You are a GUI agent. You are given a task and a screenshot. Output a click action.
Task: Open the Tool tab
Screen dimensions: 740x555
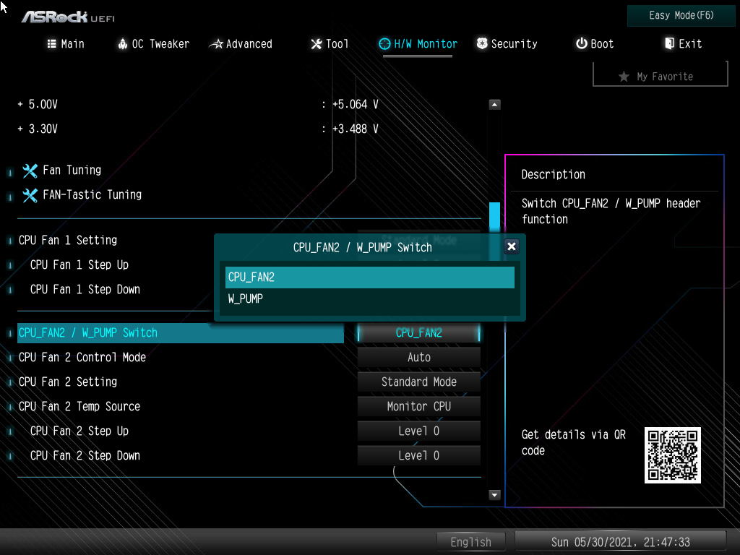coord(330,44)
